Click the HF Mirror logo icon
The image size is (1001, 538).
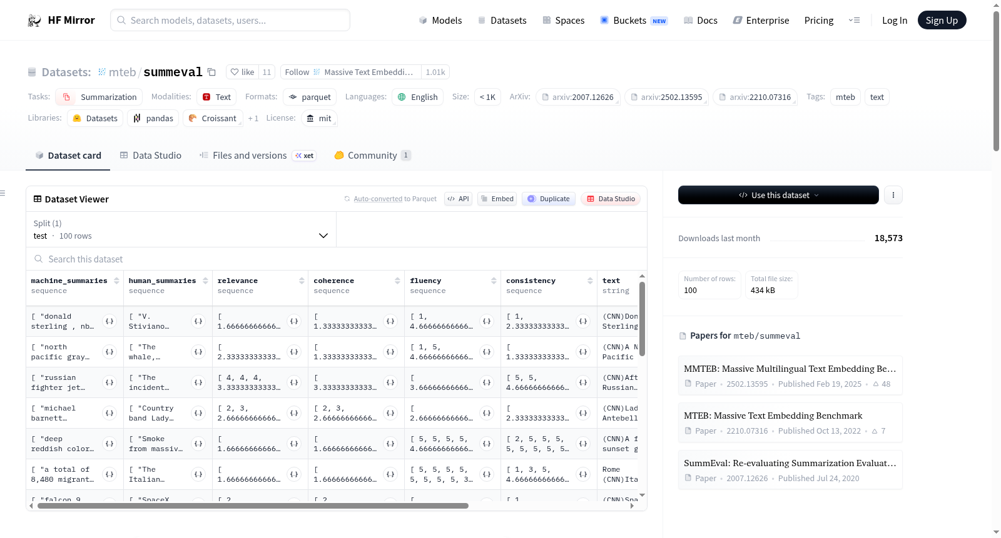34,21
